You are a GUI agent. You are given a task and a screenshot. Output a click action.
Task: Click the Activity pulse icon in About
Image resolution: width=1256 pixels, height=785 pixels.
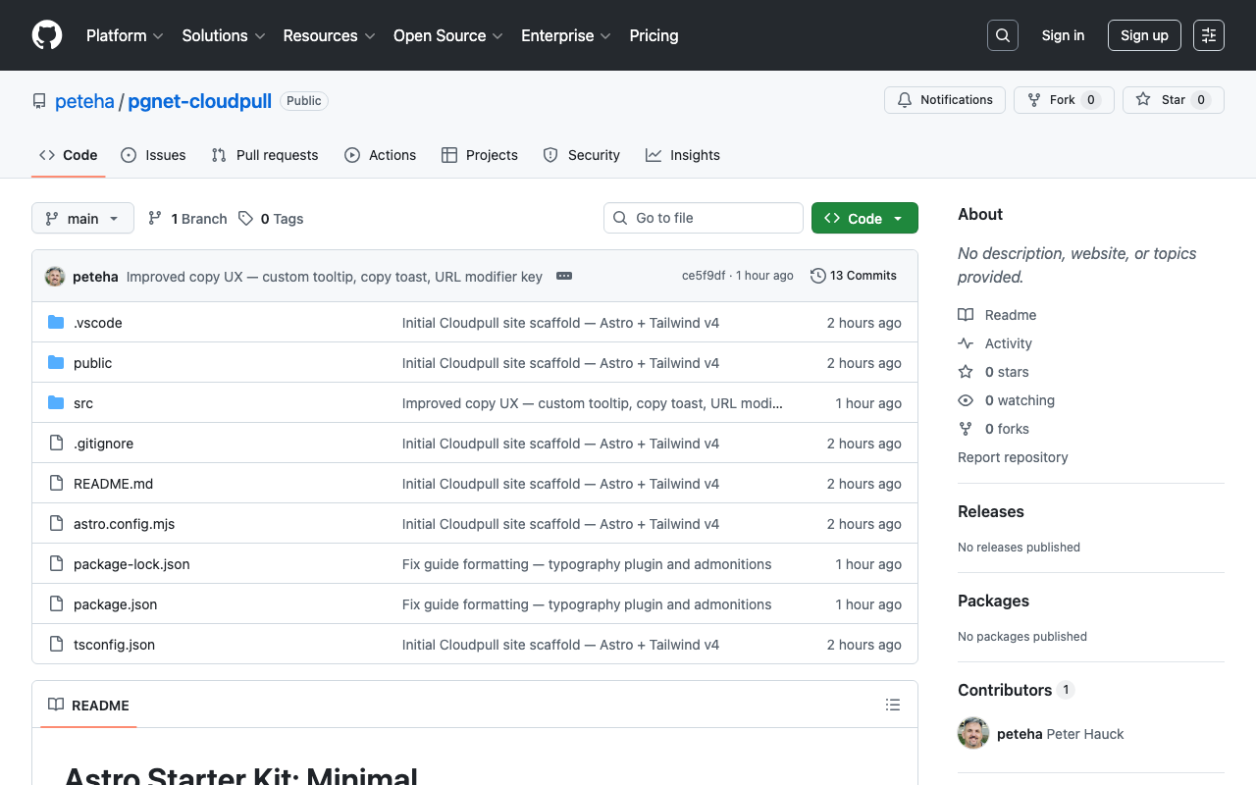pyautogui.click(x=966, y=343)
